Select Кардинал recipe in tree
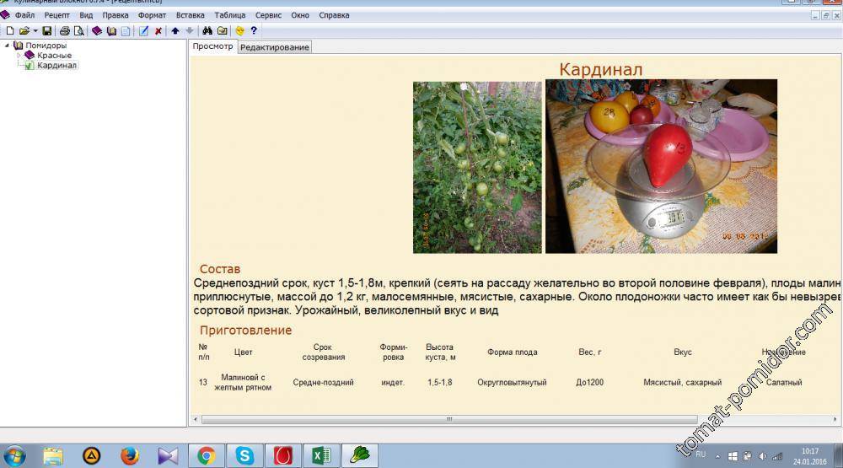 point(56,66)
